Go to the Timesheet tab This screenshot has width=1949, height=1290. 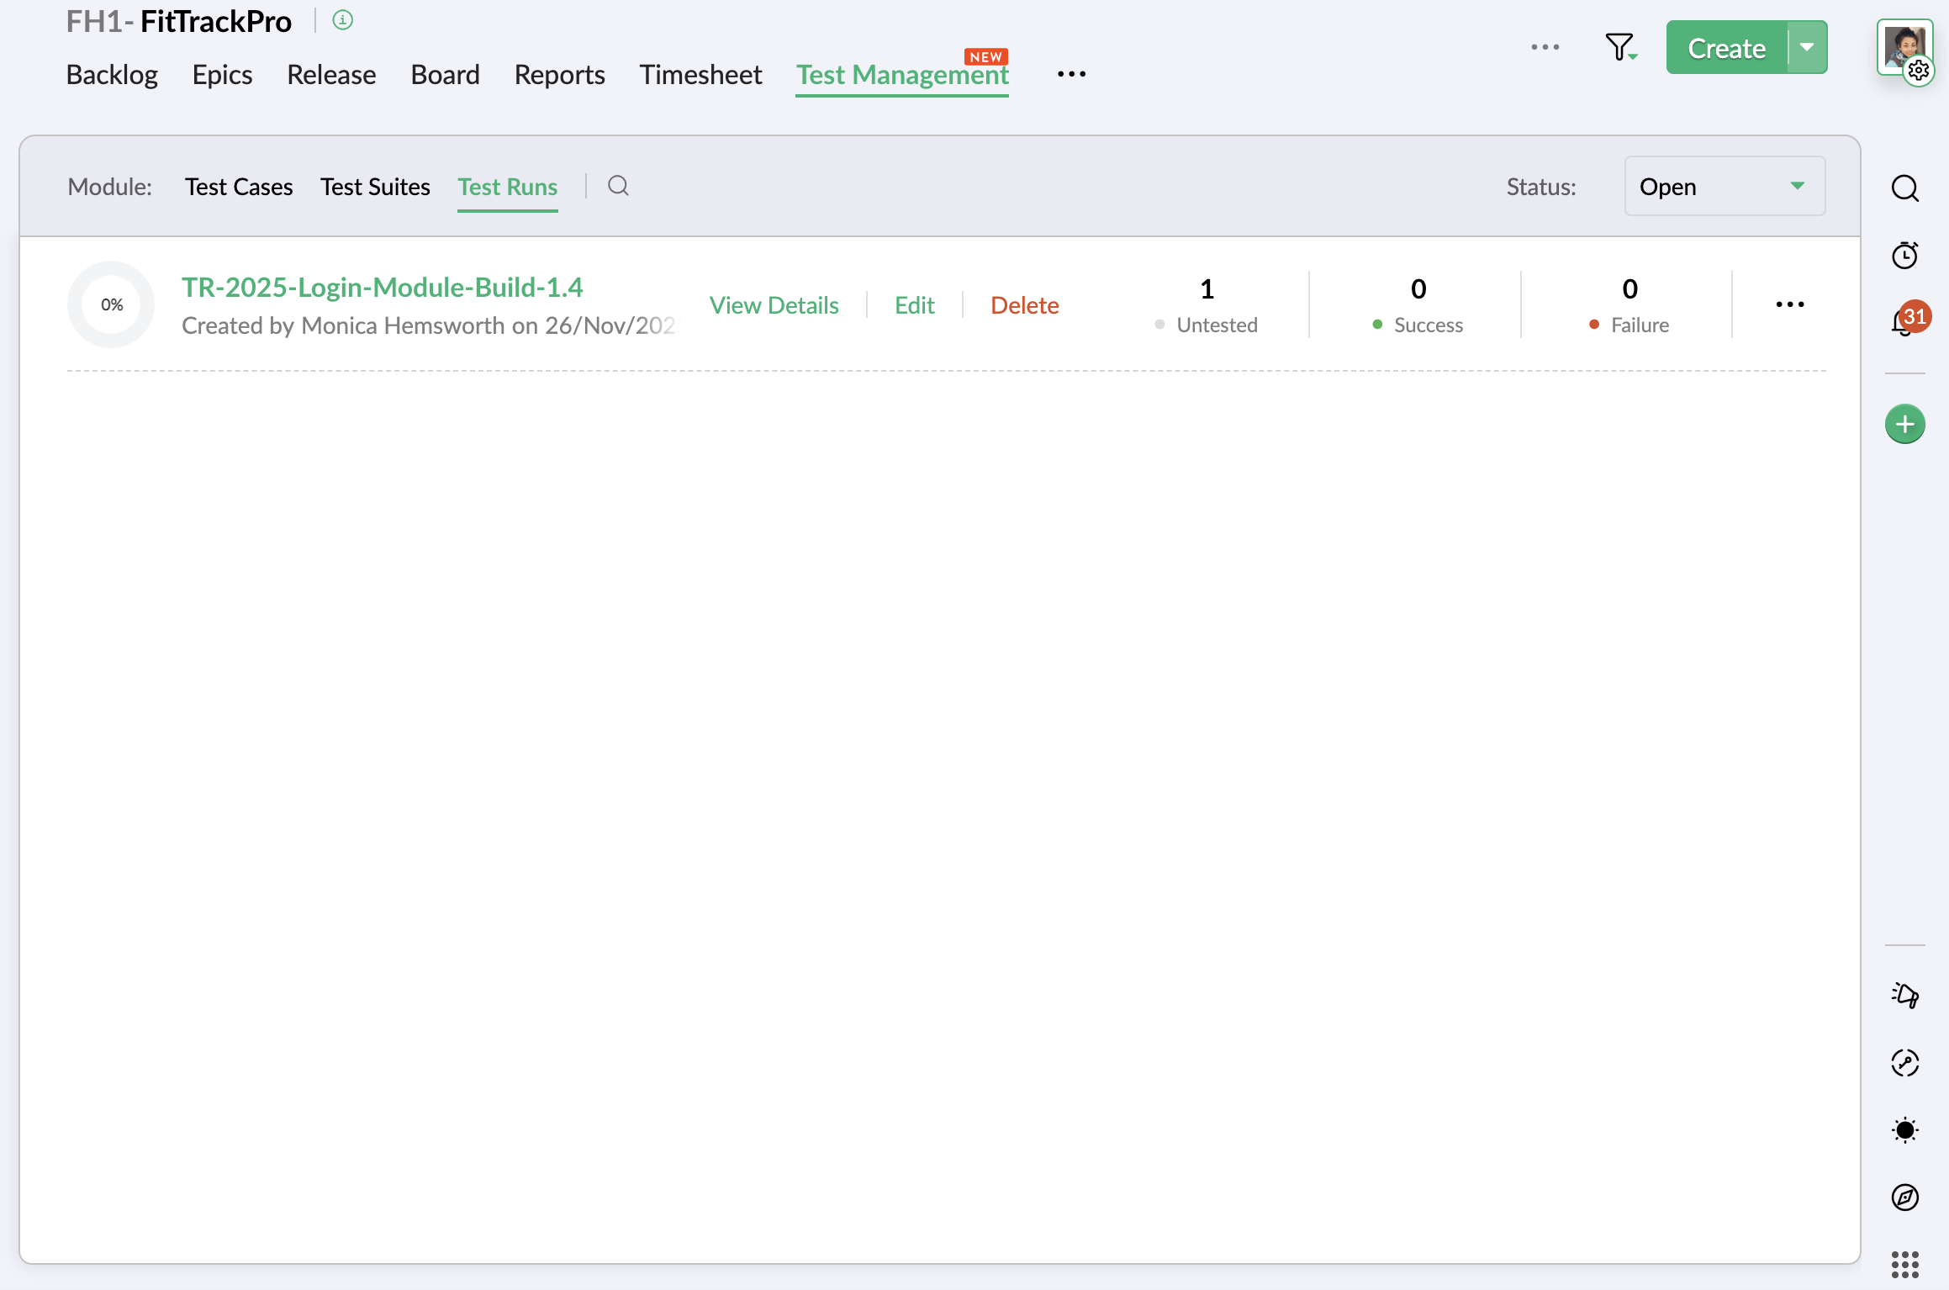tap(700, 74)
